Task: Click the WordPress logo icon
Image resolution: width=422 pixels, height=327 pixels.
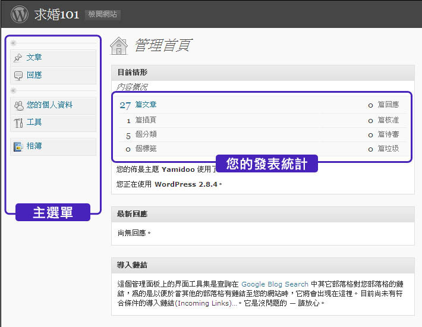Action: (20, 14)
